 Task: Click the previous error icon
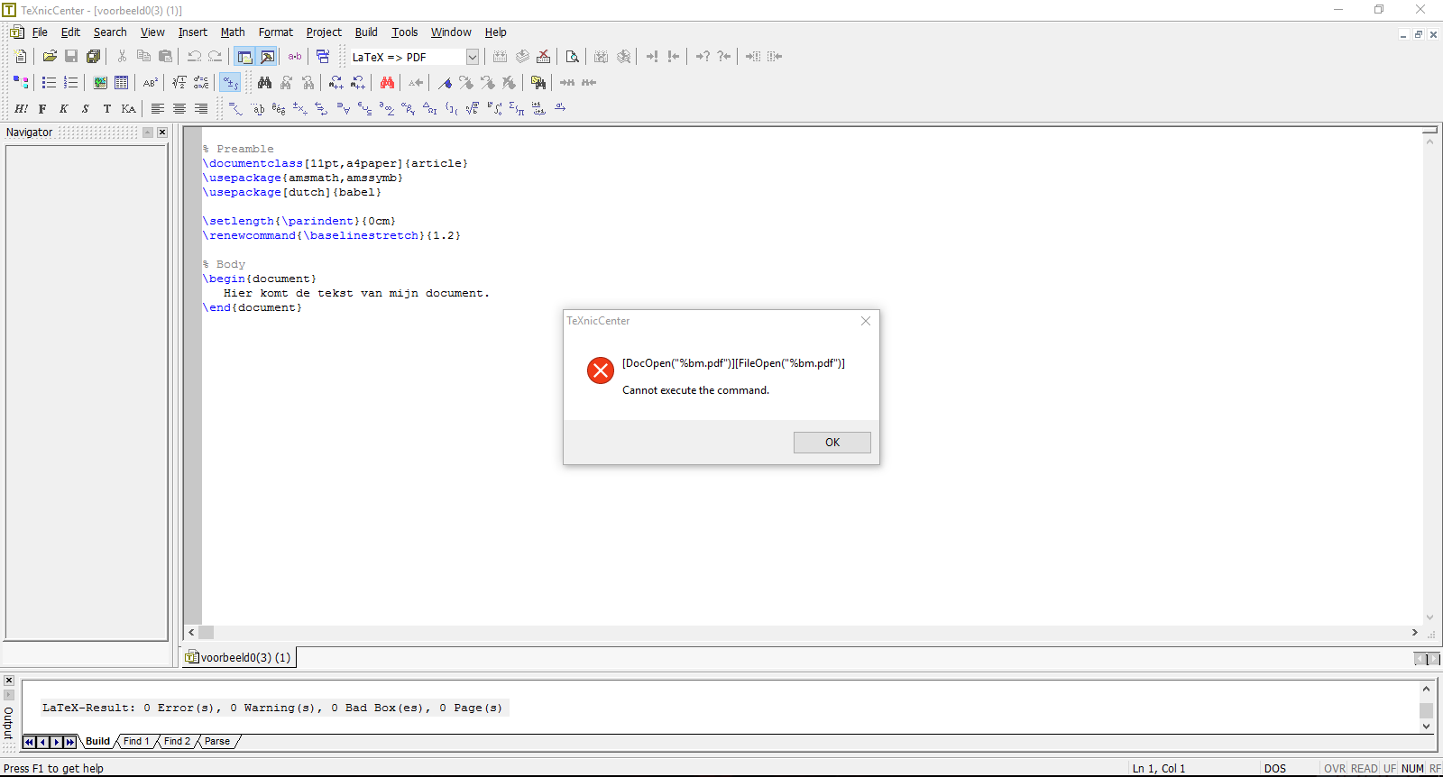click(x=674, y=56)
